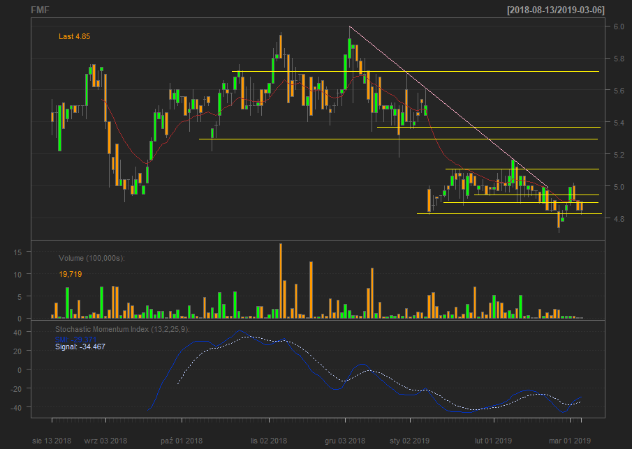Click the 'gru 03 2018' date label

pyautogui.click(x=345, y=441)
